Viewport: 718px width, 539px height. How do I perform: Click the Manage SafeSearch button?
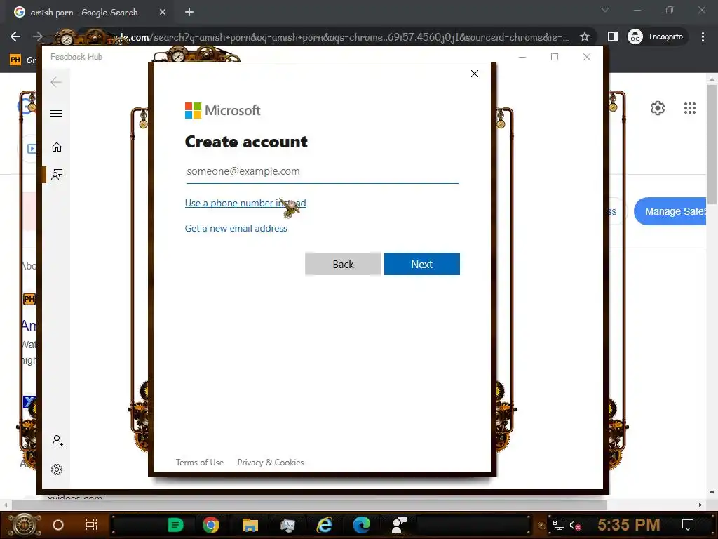(670, 211)
